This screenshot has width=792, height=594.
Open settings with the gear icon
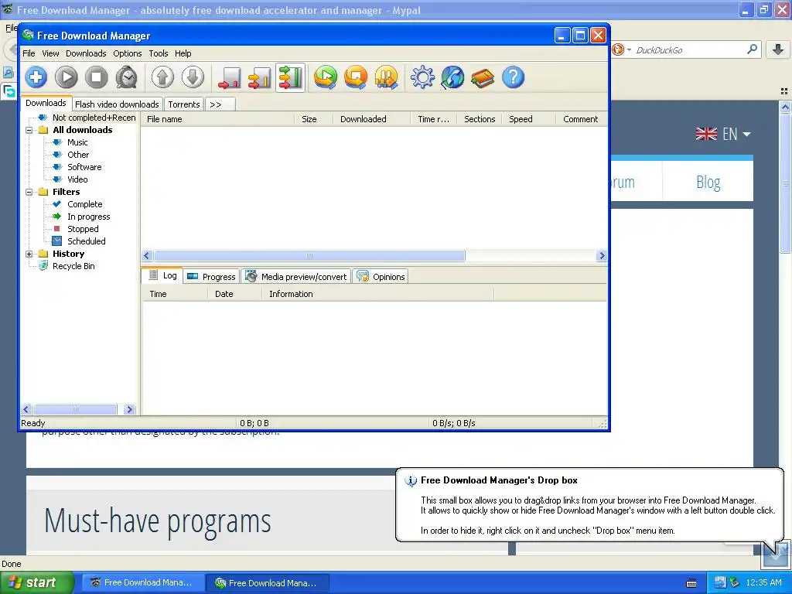[x=422, y=77]
